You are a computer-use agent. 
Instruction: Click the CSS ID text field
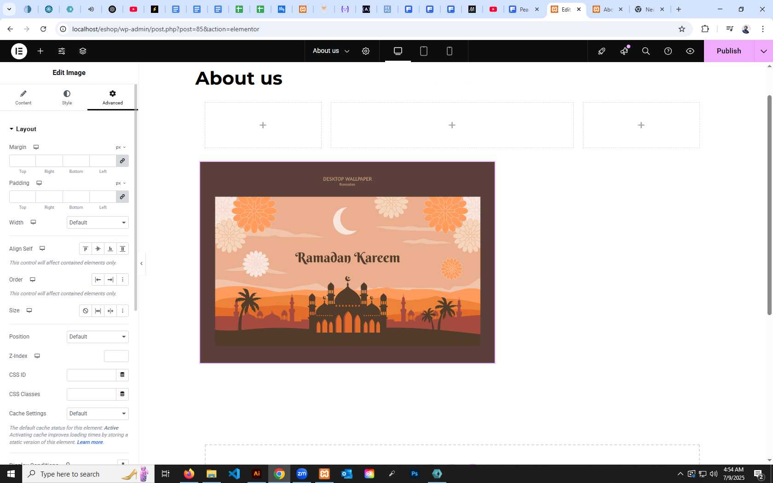(92, 375)
